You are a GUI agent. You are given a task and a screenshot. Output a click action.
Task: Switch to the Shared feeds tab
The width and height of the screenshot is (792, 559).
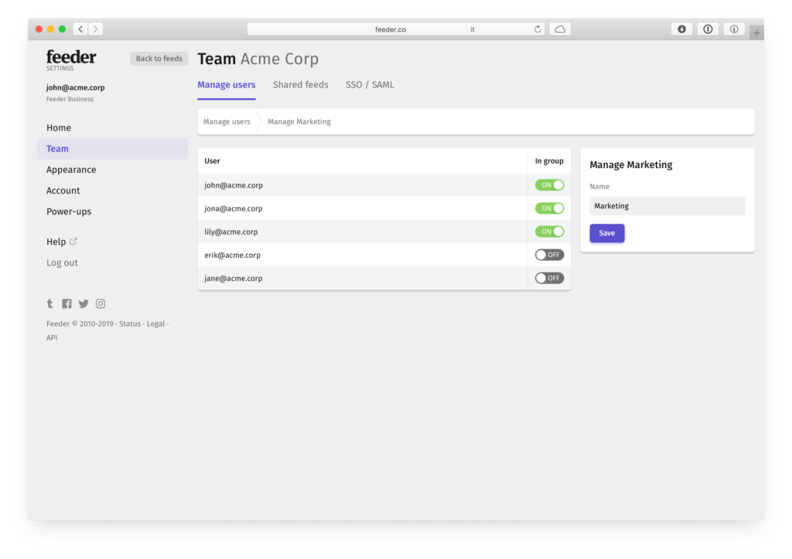coord(301,85)
